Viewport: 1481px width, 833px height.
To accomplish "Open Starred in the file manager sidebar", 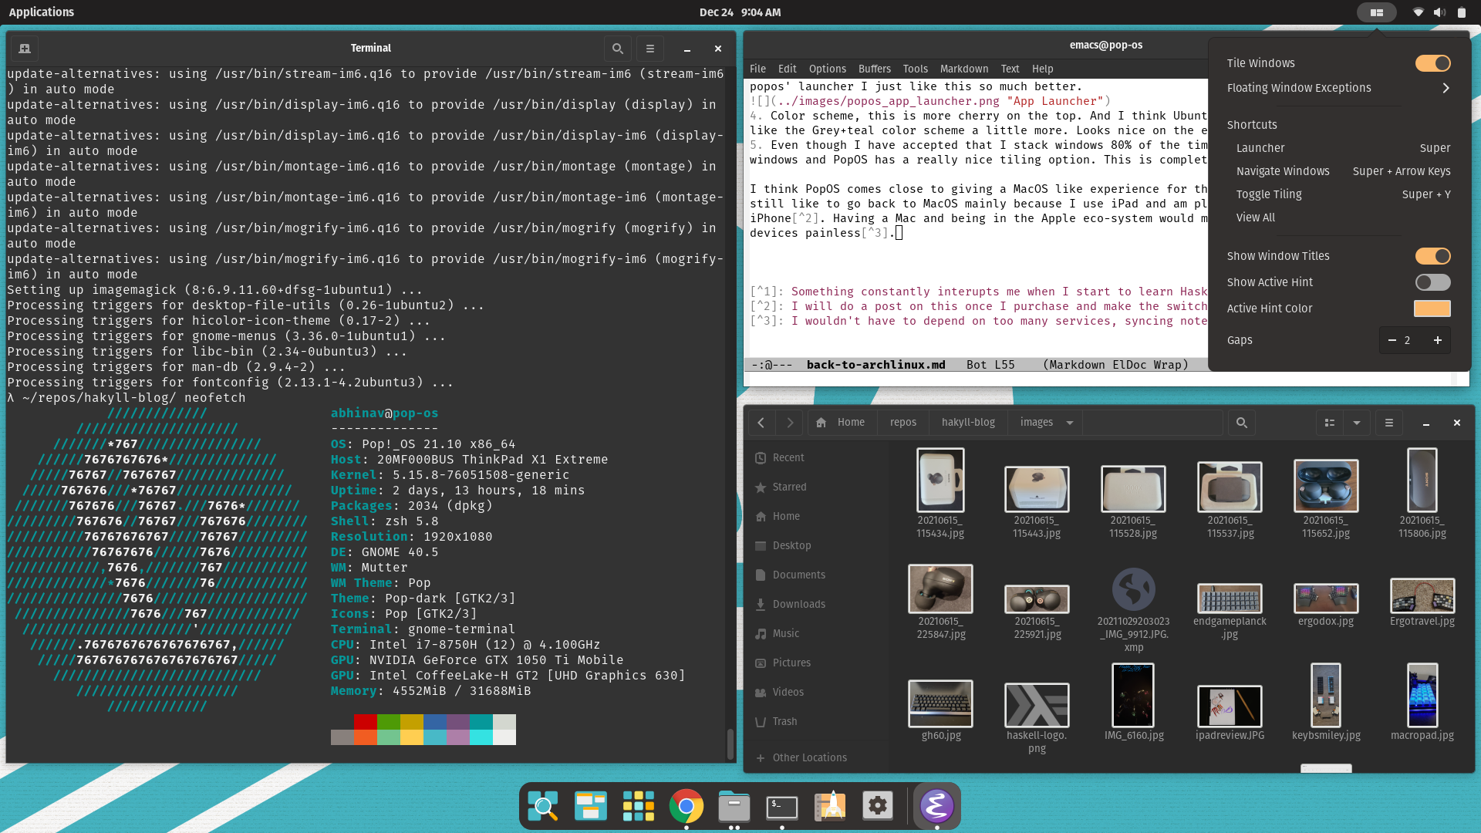I will pos(816,487).
